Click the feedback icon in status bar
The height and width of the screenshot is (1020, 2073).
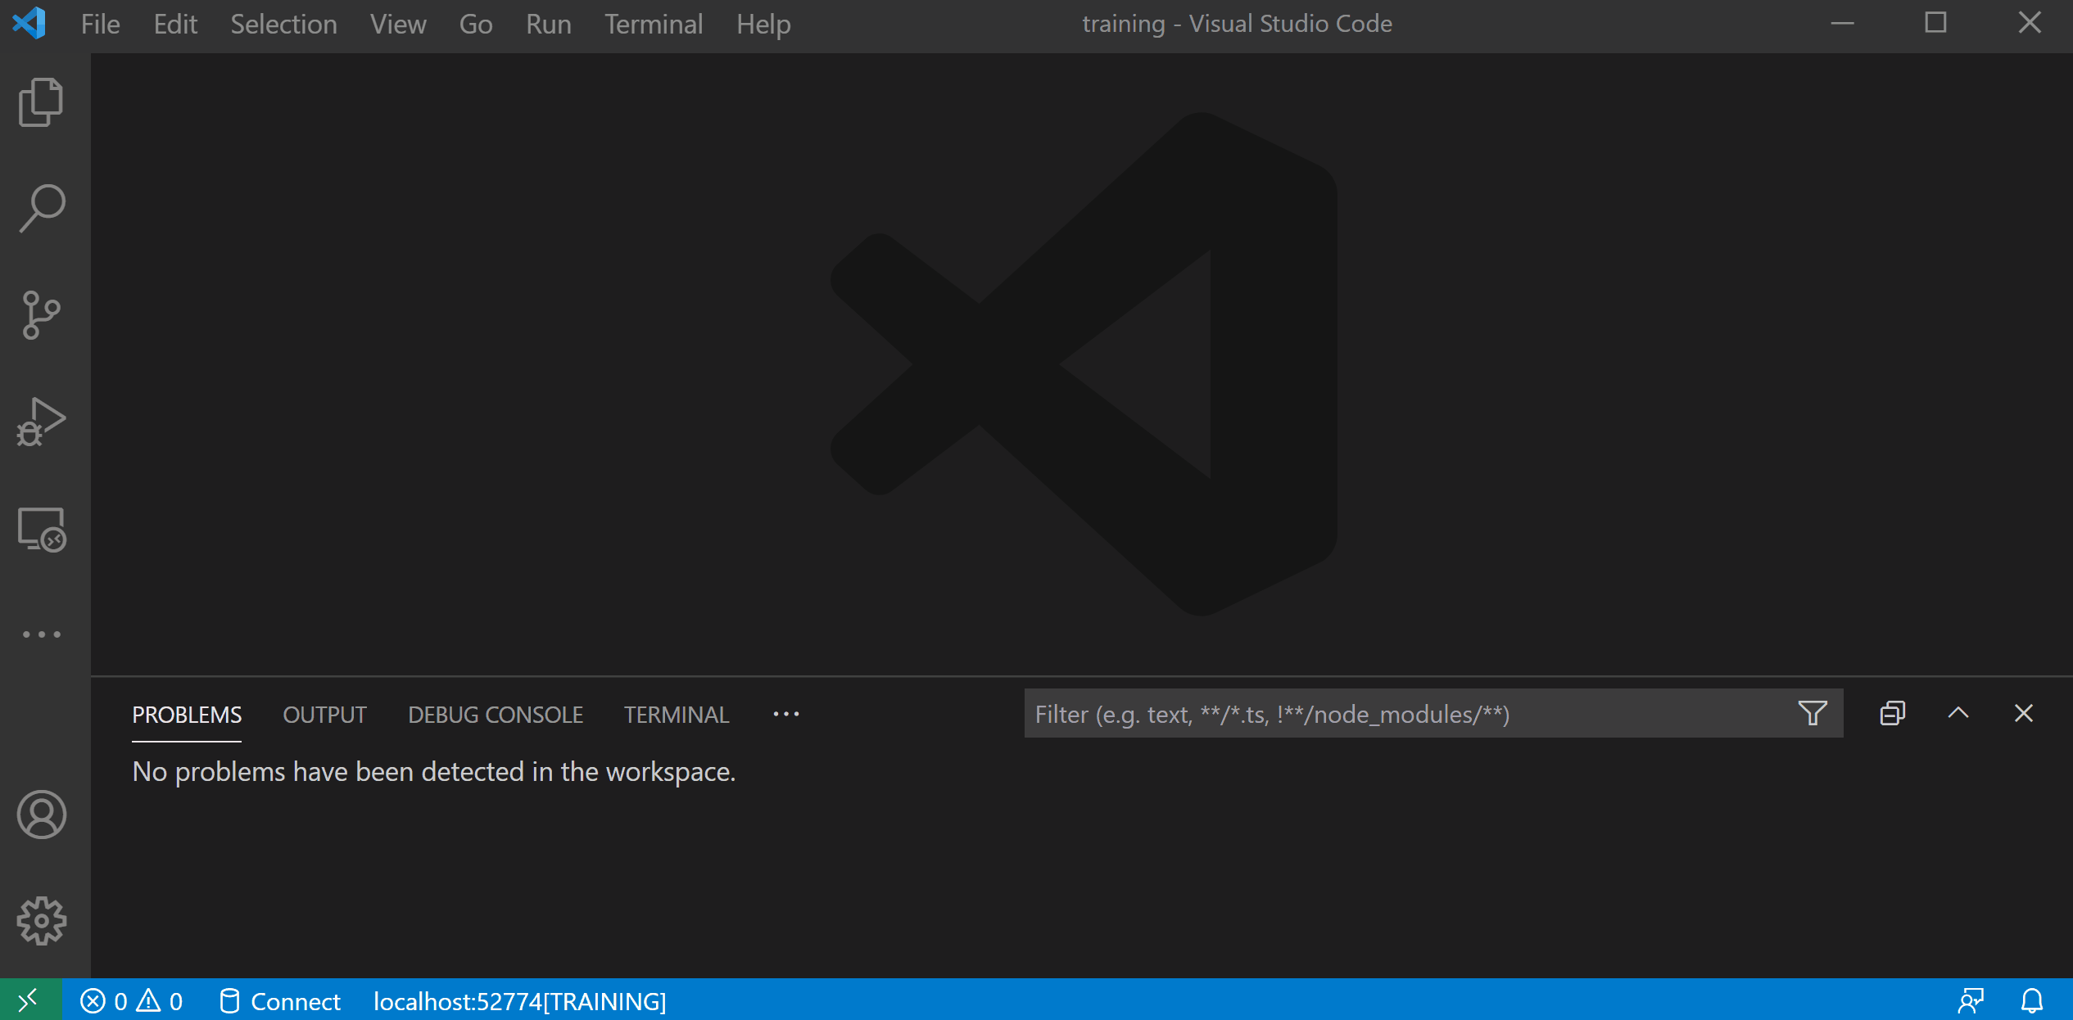1971,1000
